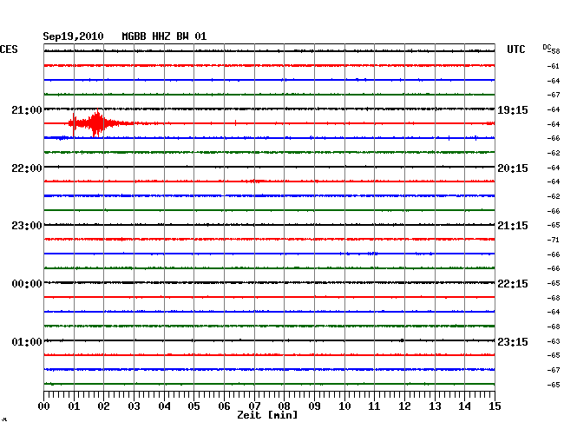Image resolution: width=564 pixels, height=429 pixels.
Task: Click the DC value -71
Action: pos(554,240)
